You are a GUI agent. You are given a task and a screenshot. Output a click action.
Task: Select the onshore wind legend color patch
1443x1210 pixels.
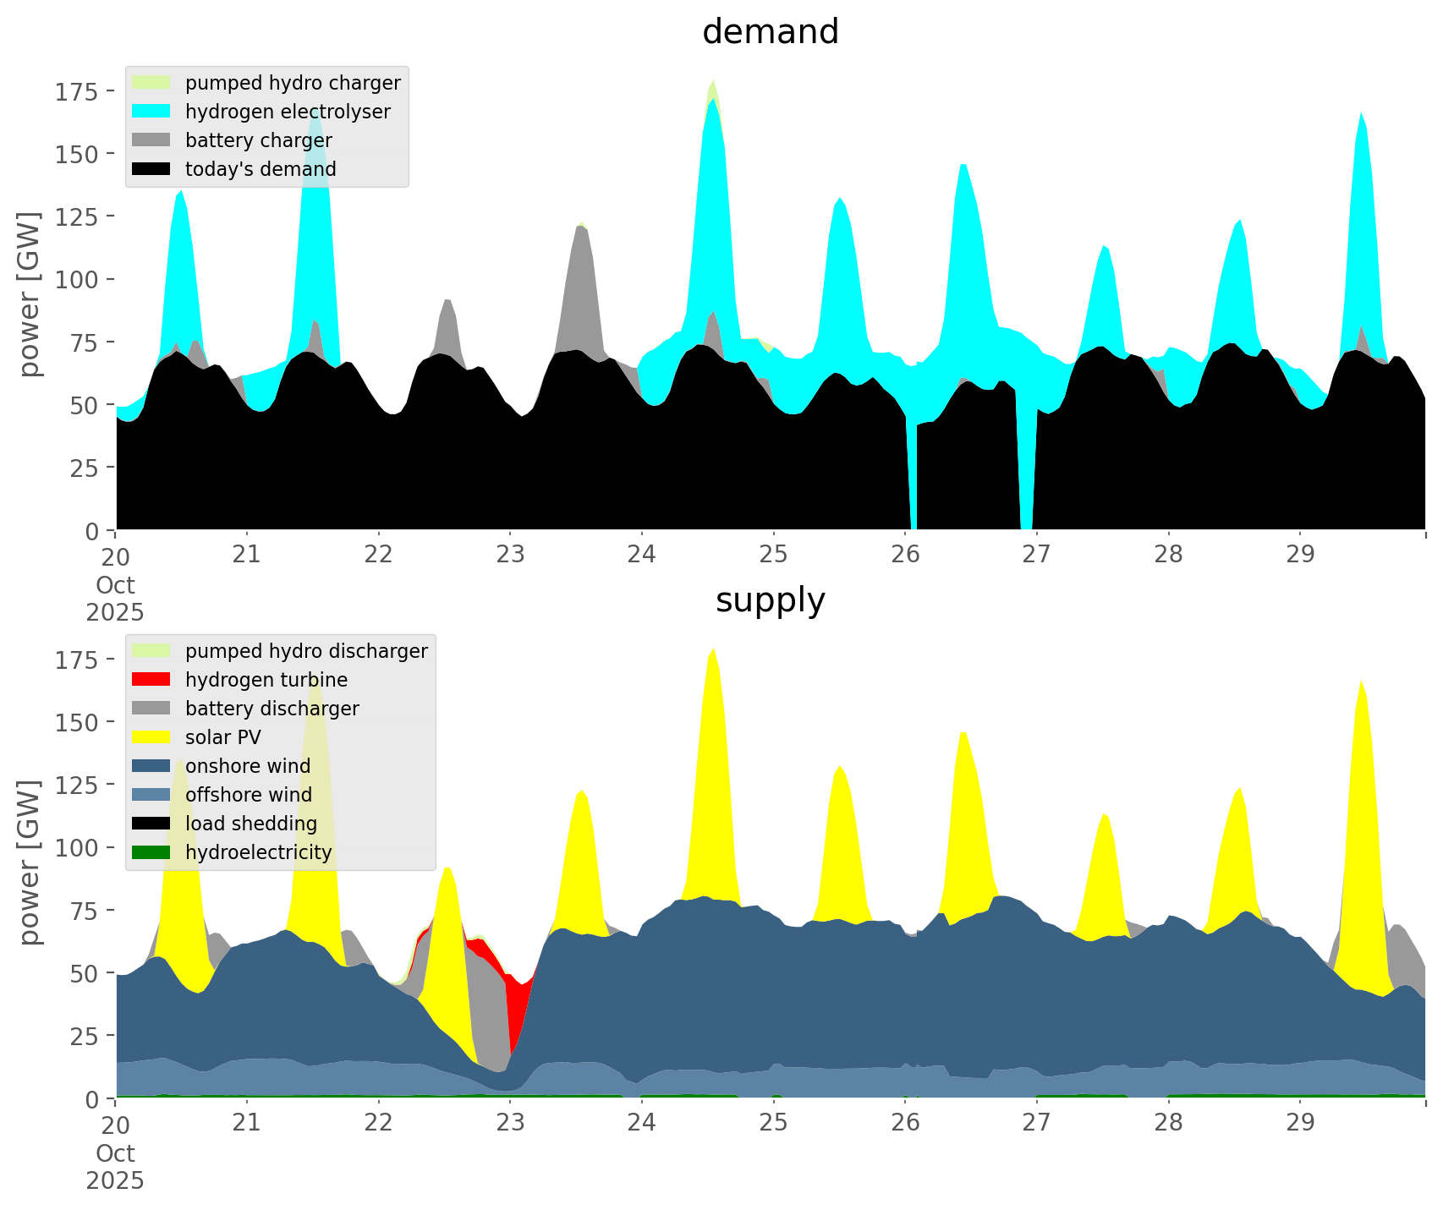click(x=151, y=766)
